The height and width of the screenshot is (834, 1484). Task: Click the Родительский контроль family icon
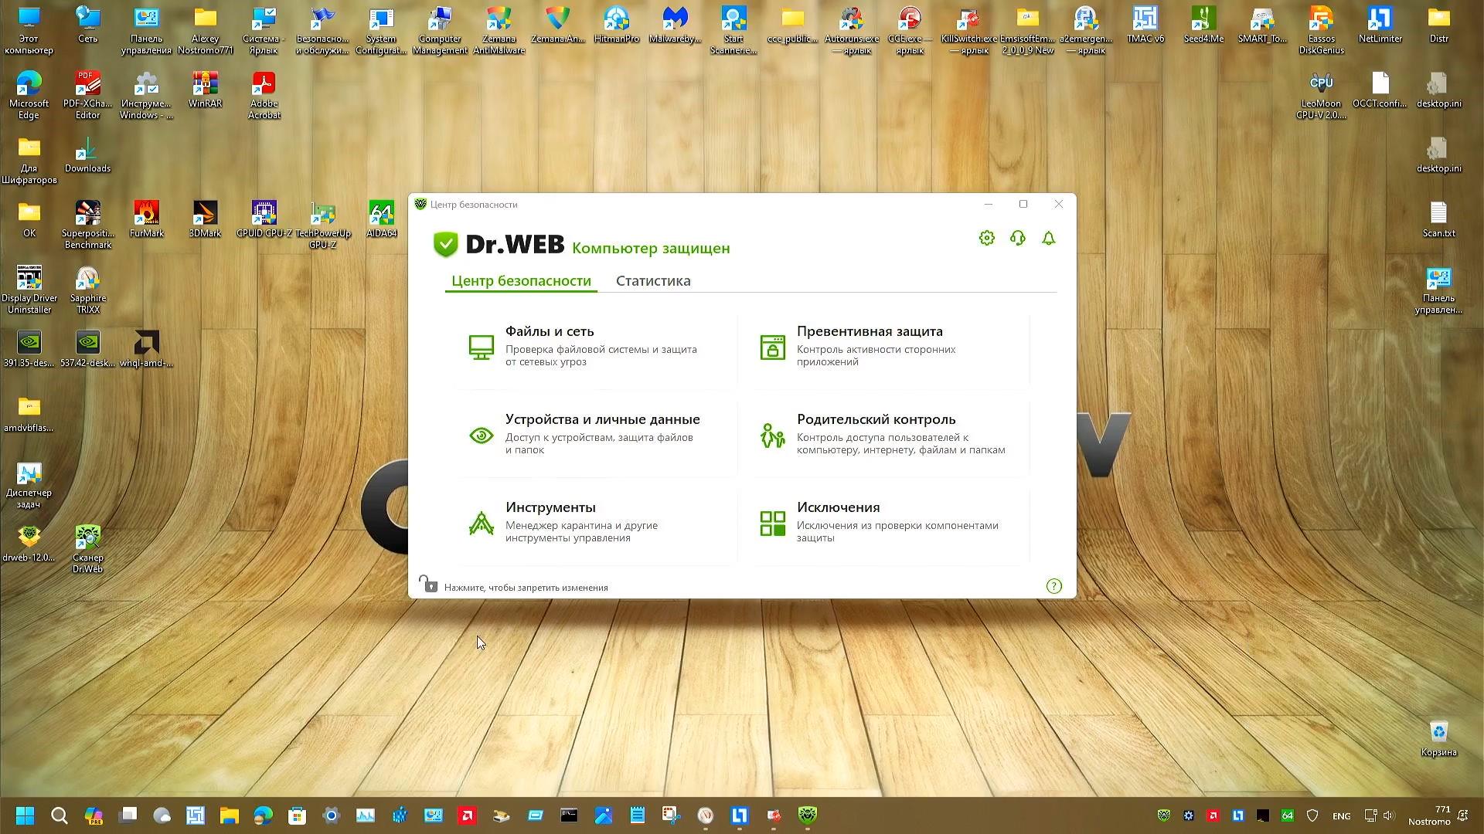[x=772, y=436]
